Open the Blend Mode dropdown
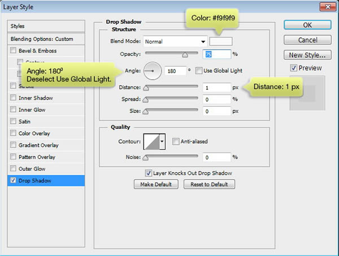The width and height of the screenshot is (339, 256). click(175, 41)
